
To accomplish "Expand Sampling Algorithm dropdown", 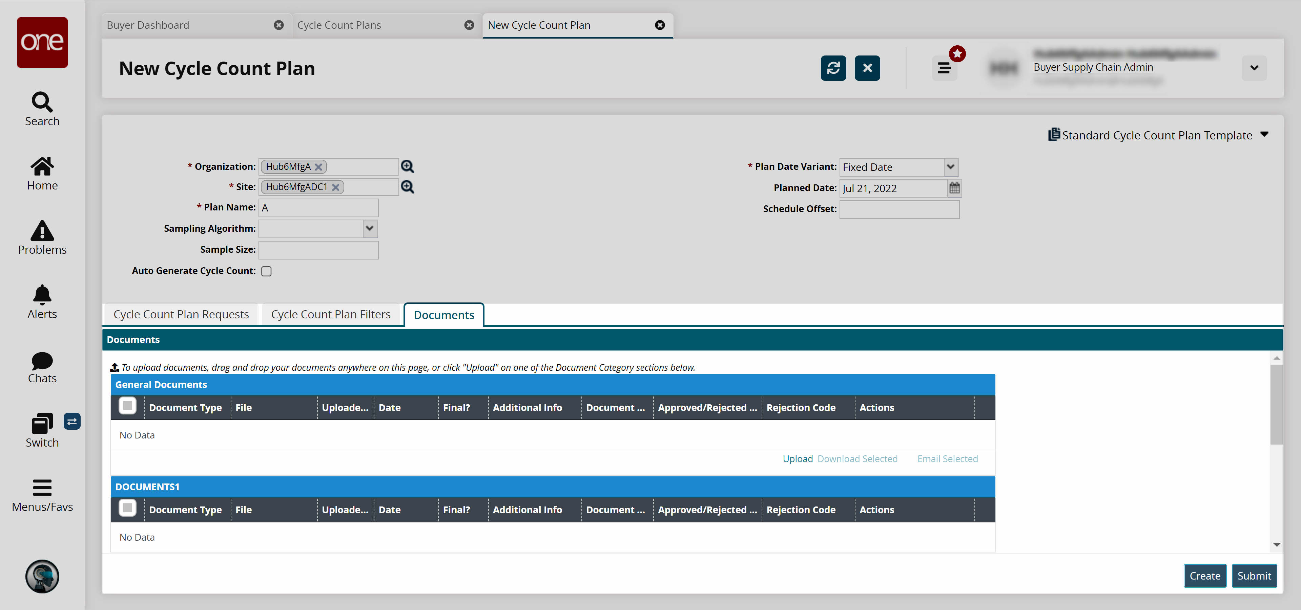I will pos(370,228).
